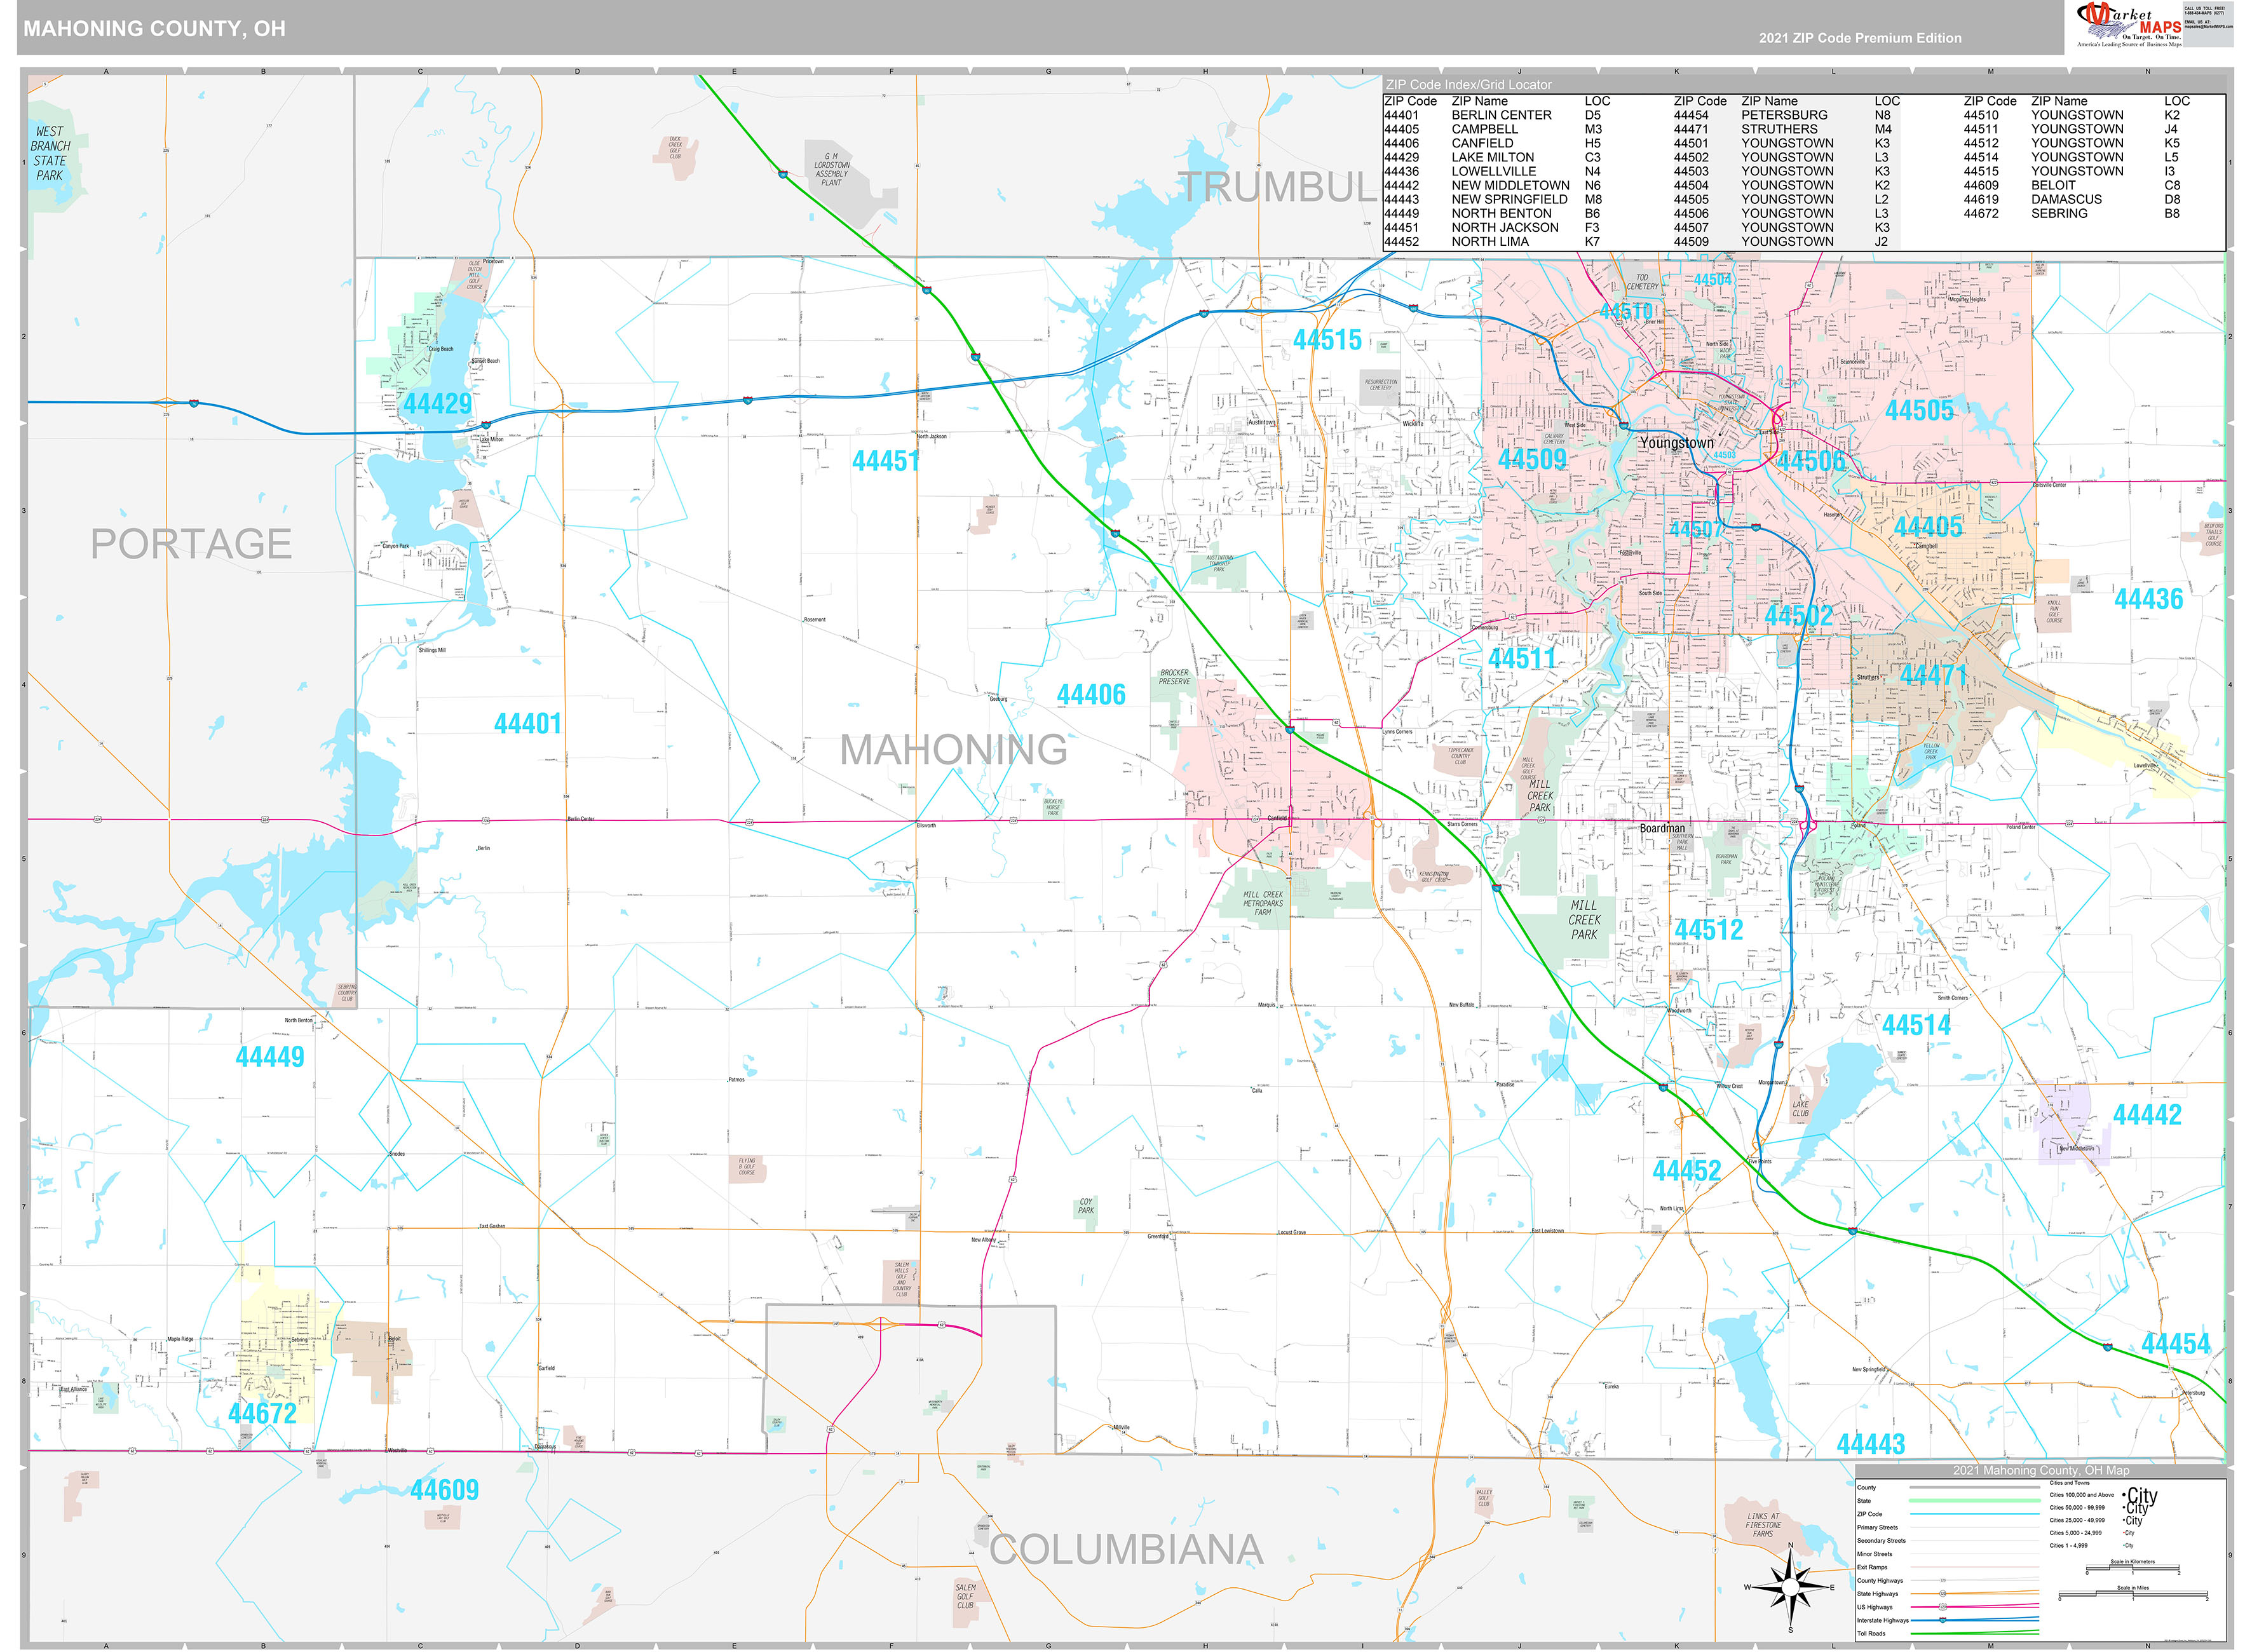Click the 44449 ZIP label on the map

click(x=270, y=1057)
